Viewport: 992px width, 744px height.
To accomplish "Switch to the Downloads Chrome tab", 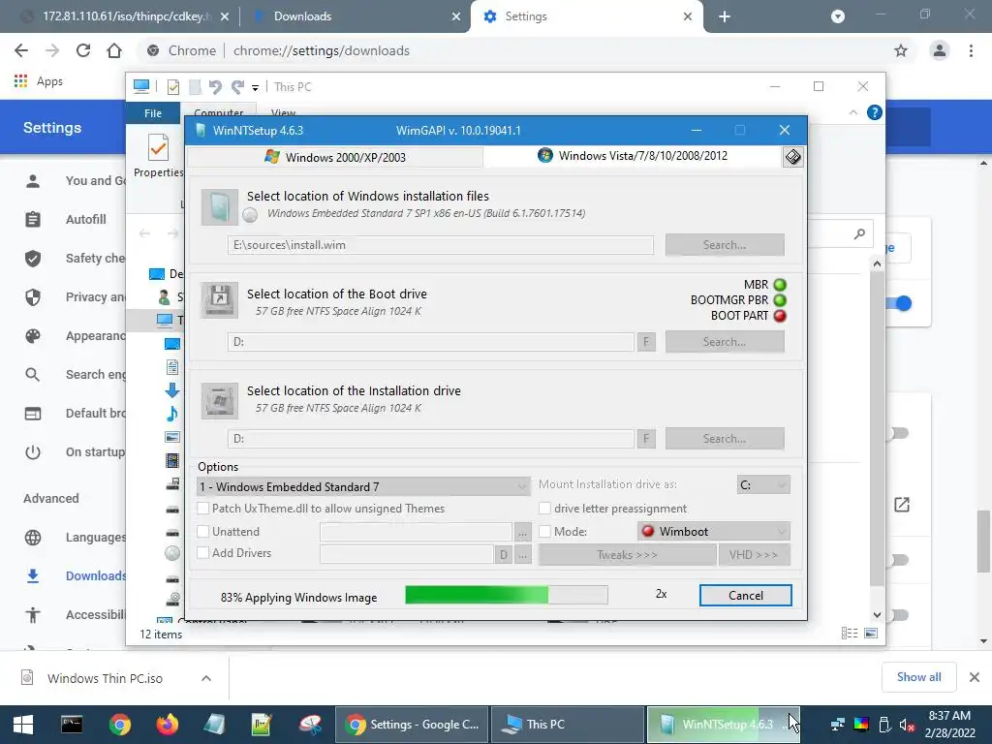I will [356, 16].
